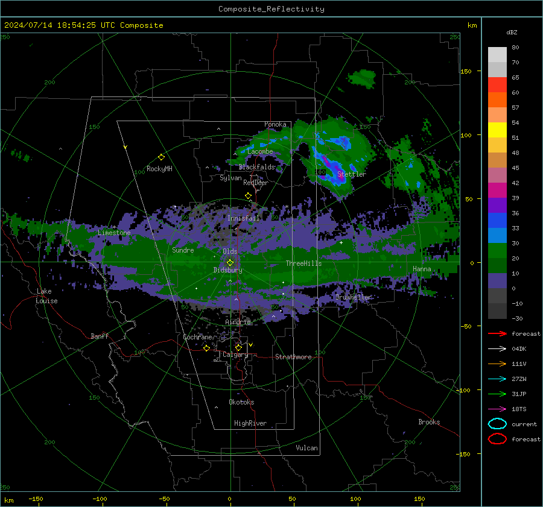Click the Strathmore city label

coord(293,357)
